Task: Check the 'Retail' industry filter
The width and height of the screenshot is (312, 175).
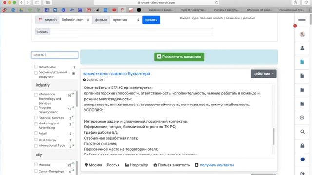Action: click(36, 133)
